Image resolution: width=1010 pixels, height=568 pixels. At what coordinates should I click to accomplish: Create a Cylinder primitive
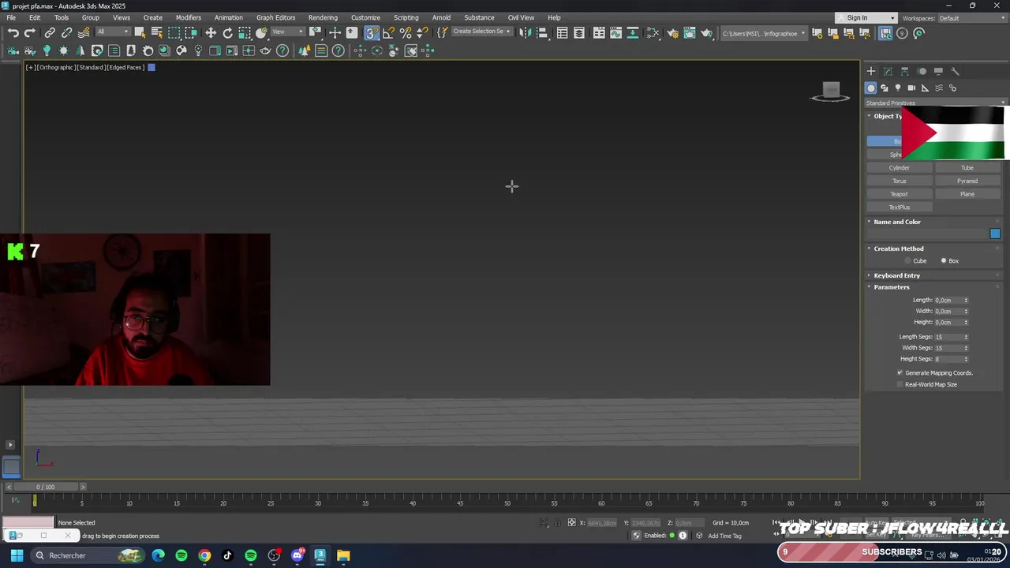pos(900,168)
